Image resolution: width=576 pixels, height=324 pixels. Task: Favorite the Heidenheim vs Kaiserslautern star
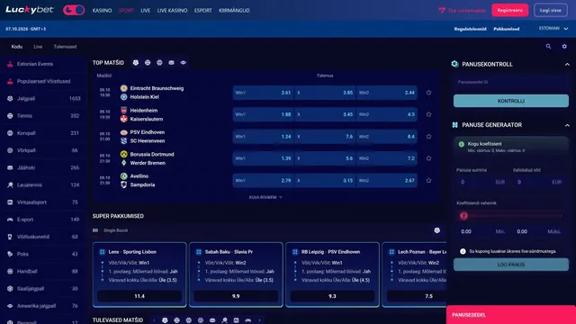coord(428,114)
